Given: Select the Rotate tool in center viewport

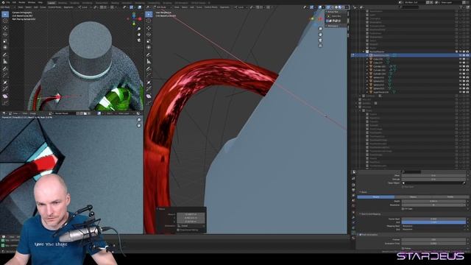Looking at the screenshot, I should coord(149,35).
